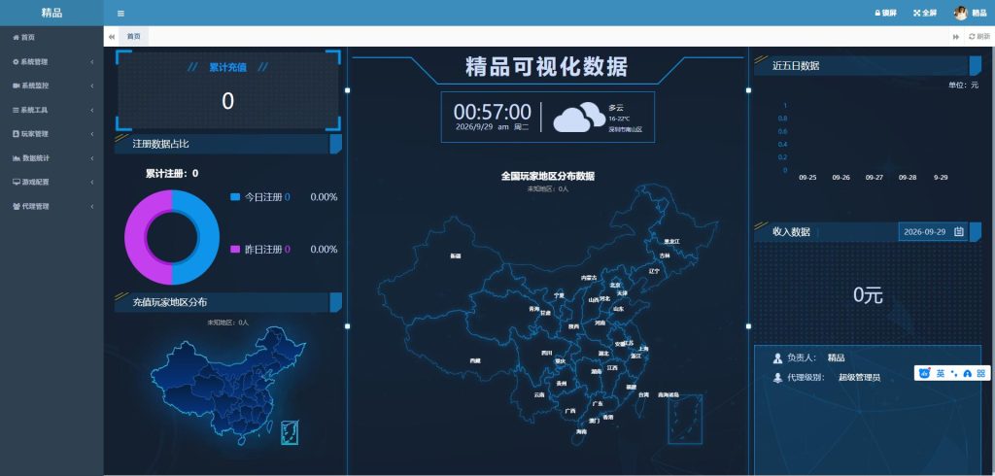This screenshot has width=995, height=476.
Task: Click the 09-28 axis label
Action: click(908, 178)
